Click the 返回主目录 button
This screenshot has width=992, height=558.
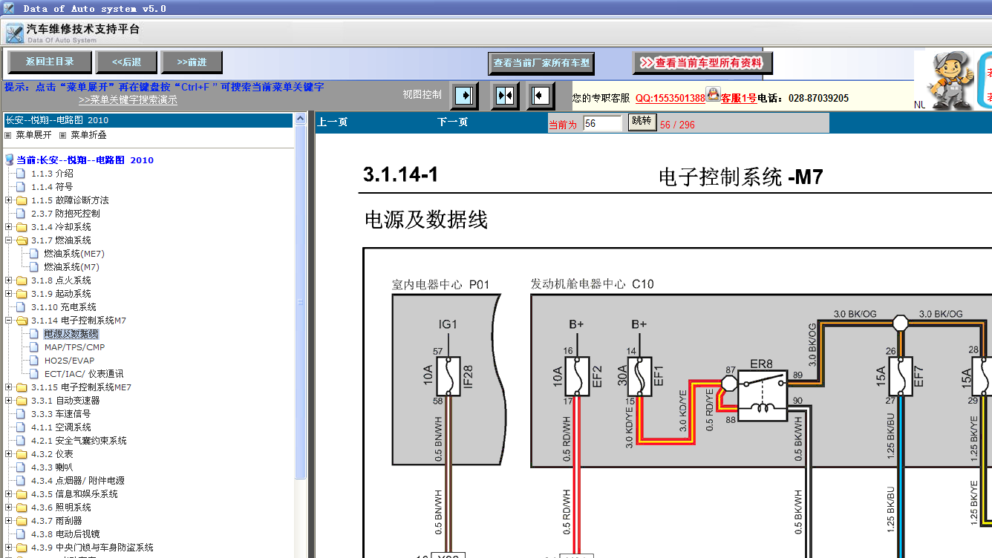tap(50, 62)
